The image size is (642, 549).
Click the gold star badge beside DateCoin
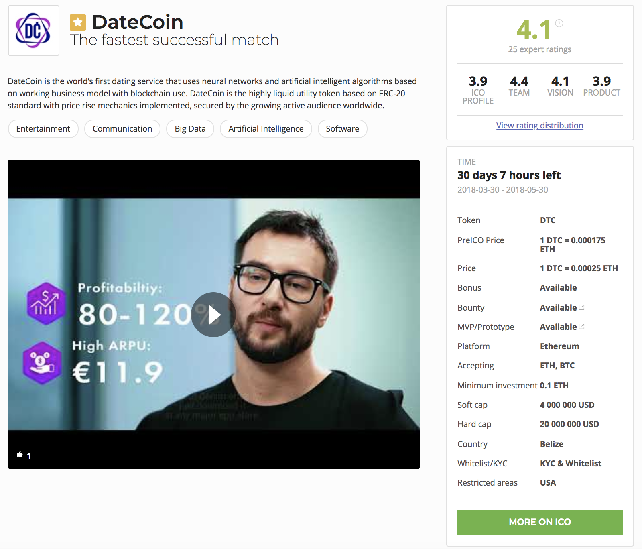click(x=78, y=22)
